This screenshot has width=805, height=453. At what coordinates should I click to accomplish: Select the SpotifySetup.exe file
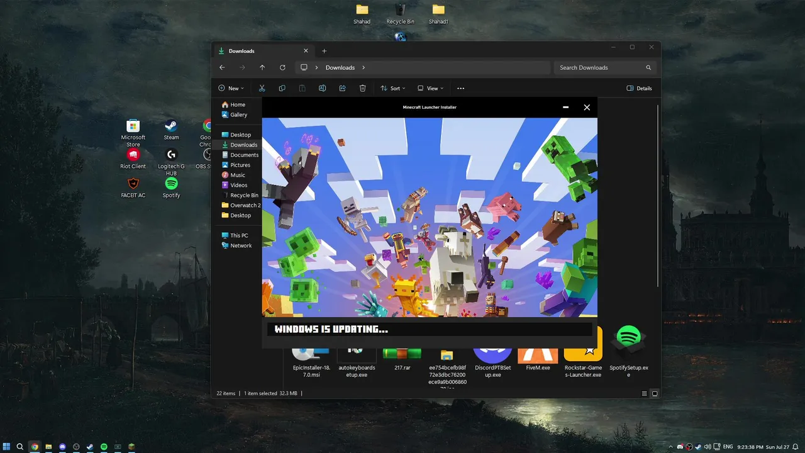(628, 352)
